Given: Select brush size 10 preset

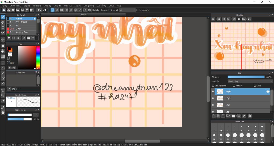Looking at the screenshot, I should coord(262,128).
